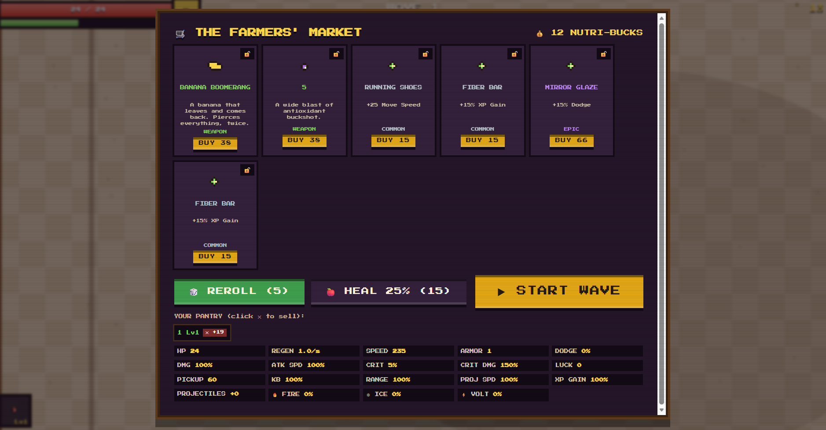Start the next wave
826x430 pixels.
tap(559, 291)
